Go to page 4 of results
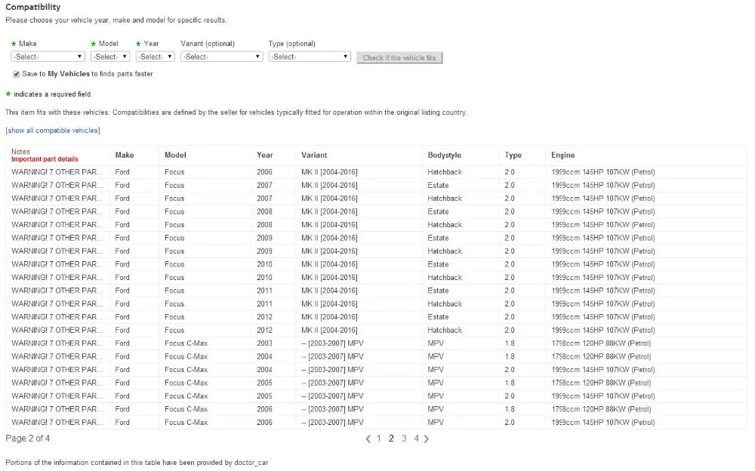 (x=417, y=439)
